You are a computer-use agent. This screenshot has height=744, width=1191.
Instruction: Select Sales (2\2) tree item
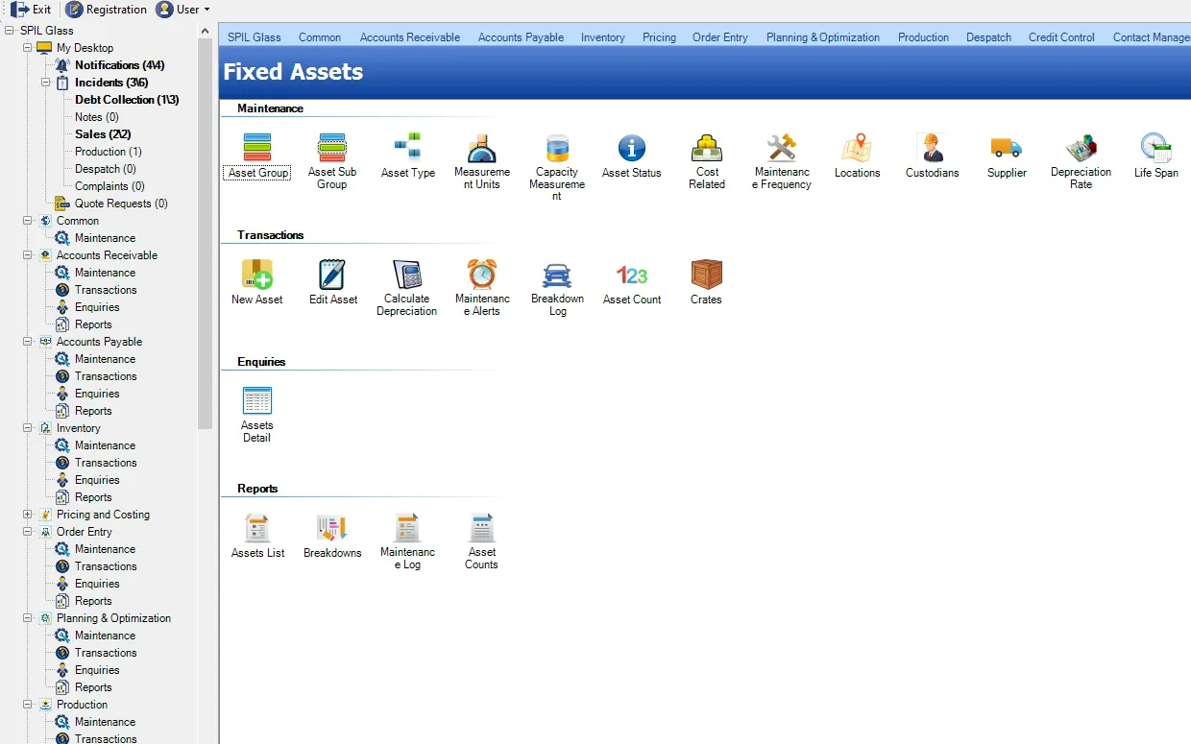[x=103, y=134]
